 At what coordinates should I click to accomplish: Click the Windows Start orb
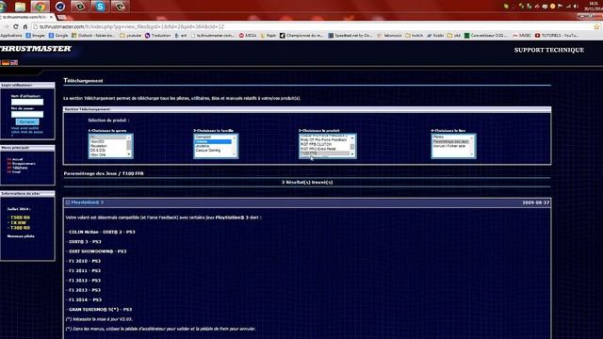pos(3,7)
